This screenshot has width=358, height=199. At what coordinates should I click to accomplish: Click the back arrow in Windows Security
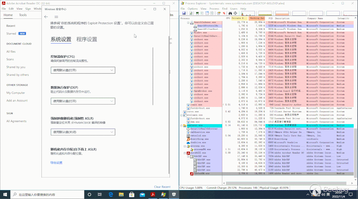(46, 17)
